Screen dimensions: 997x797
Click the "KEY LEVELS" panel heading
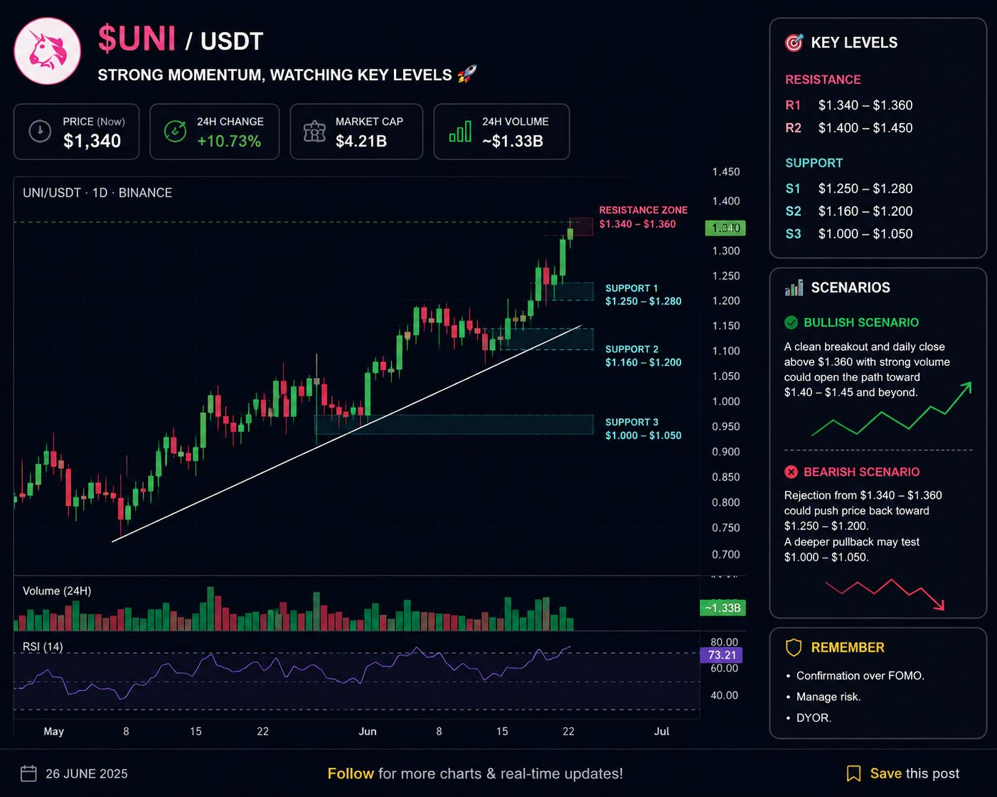(854, 43)
